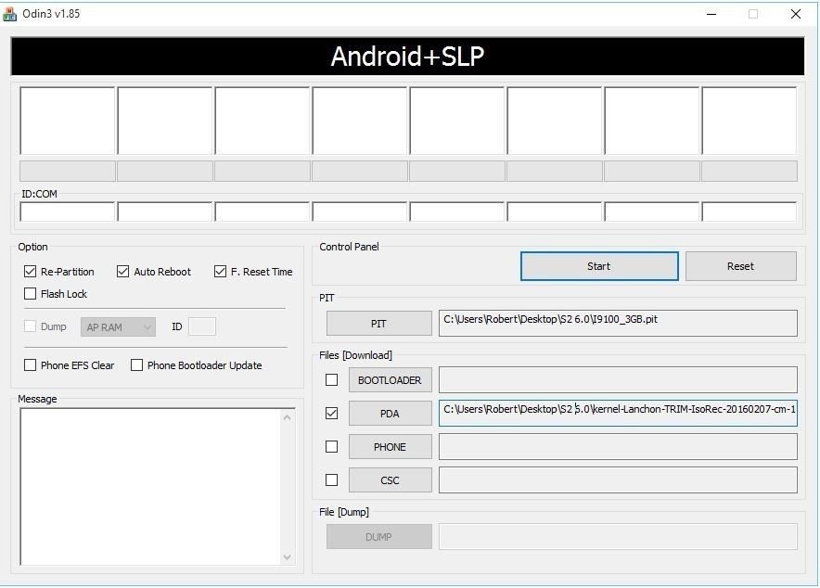The width and height of the screenshot is (820, 588).
Task: Toggle the Auto Reboot checkbox
Action: (x=122, y=271)
